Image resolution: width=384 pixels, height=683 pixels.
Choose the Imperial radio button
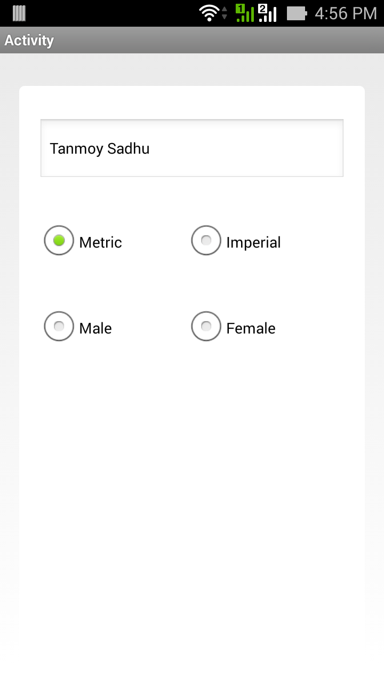coord(206,241)
